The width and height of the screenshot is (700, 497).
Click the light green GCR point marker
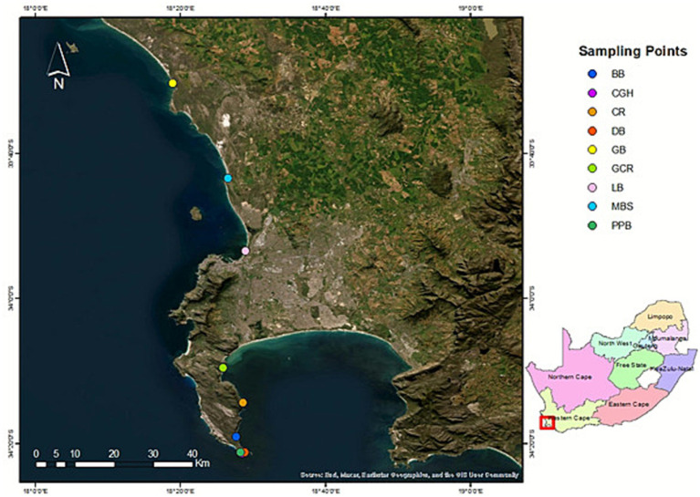coord(224,368)
